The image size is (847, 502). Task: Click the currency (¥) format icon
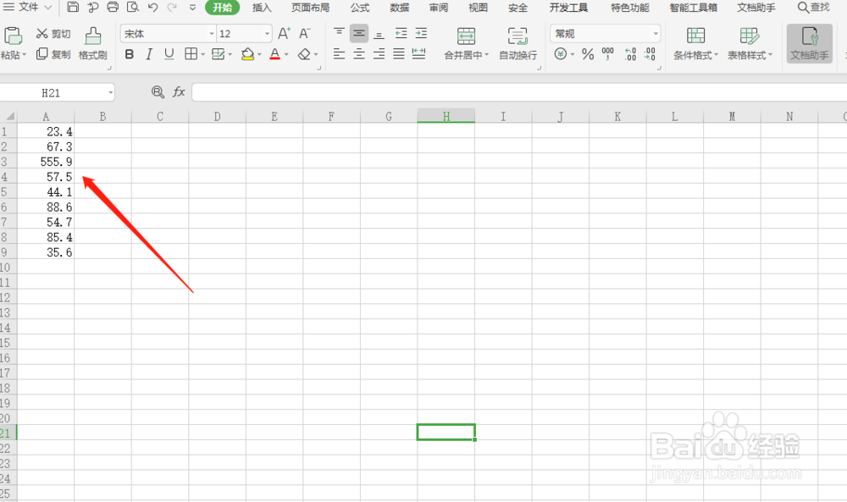[561, 54]
